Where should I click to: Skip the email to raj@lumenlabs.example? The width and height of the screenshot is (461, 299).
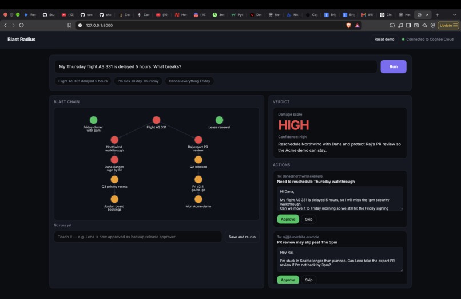[x=309, y=280]
